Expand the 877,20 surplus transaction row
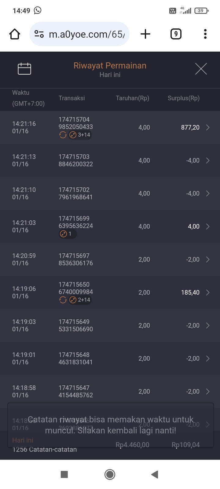The height and width of the screenshot is (489, 220). click(x=208, y=127)
